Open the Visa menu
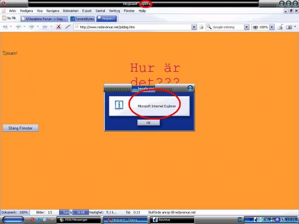Viewport: 299px width, 224px height. [x=39, y=11]
